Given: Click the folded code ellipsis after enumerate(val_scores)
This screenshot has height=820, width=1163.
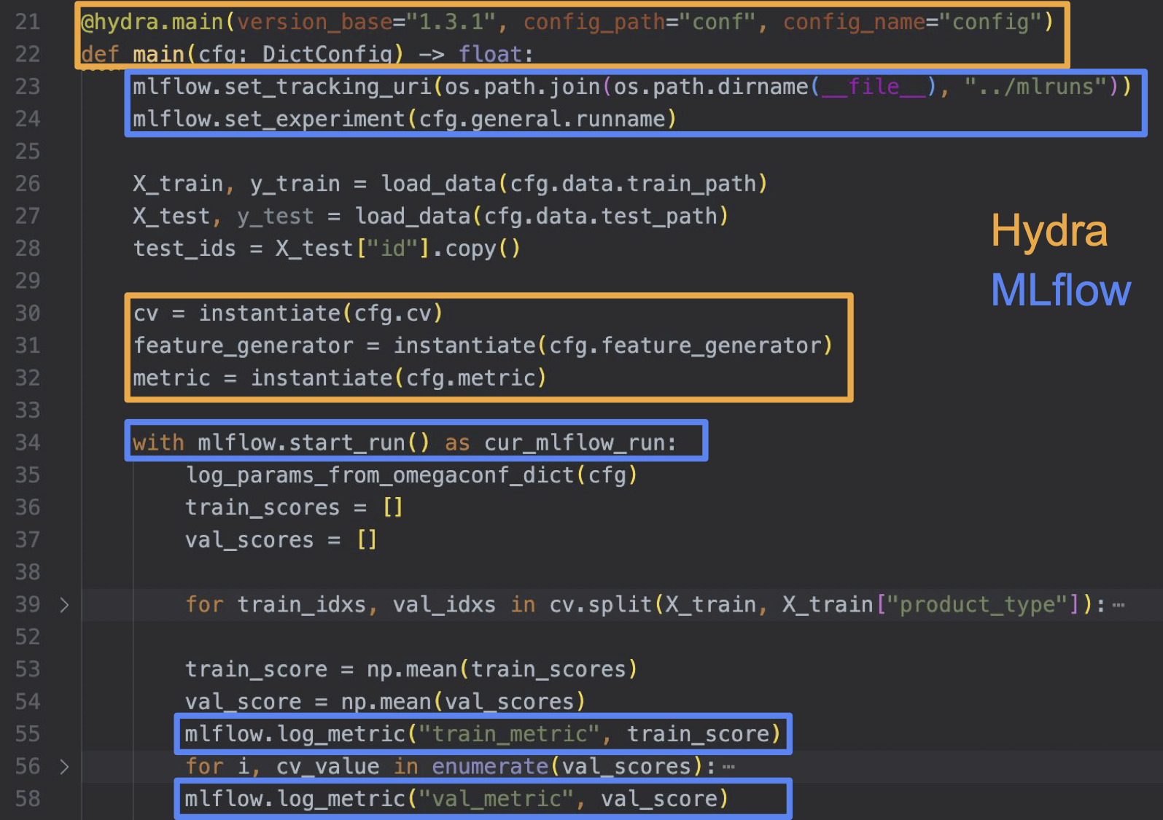Looking at the screenshot, I should coord(728,767).
